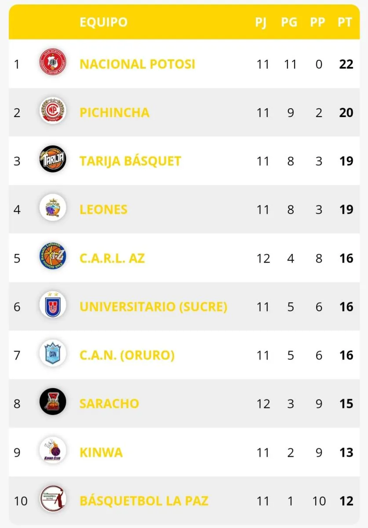Select the Leones team emblem
368x528 pixels.
pos(53,209)
